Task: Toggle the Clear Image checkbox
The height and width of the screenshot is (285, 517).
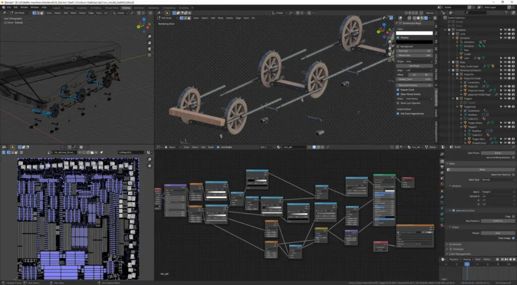Action: tap(513, 238)
